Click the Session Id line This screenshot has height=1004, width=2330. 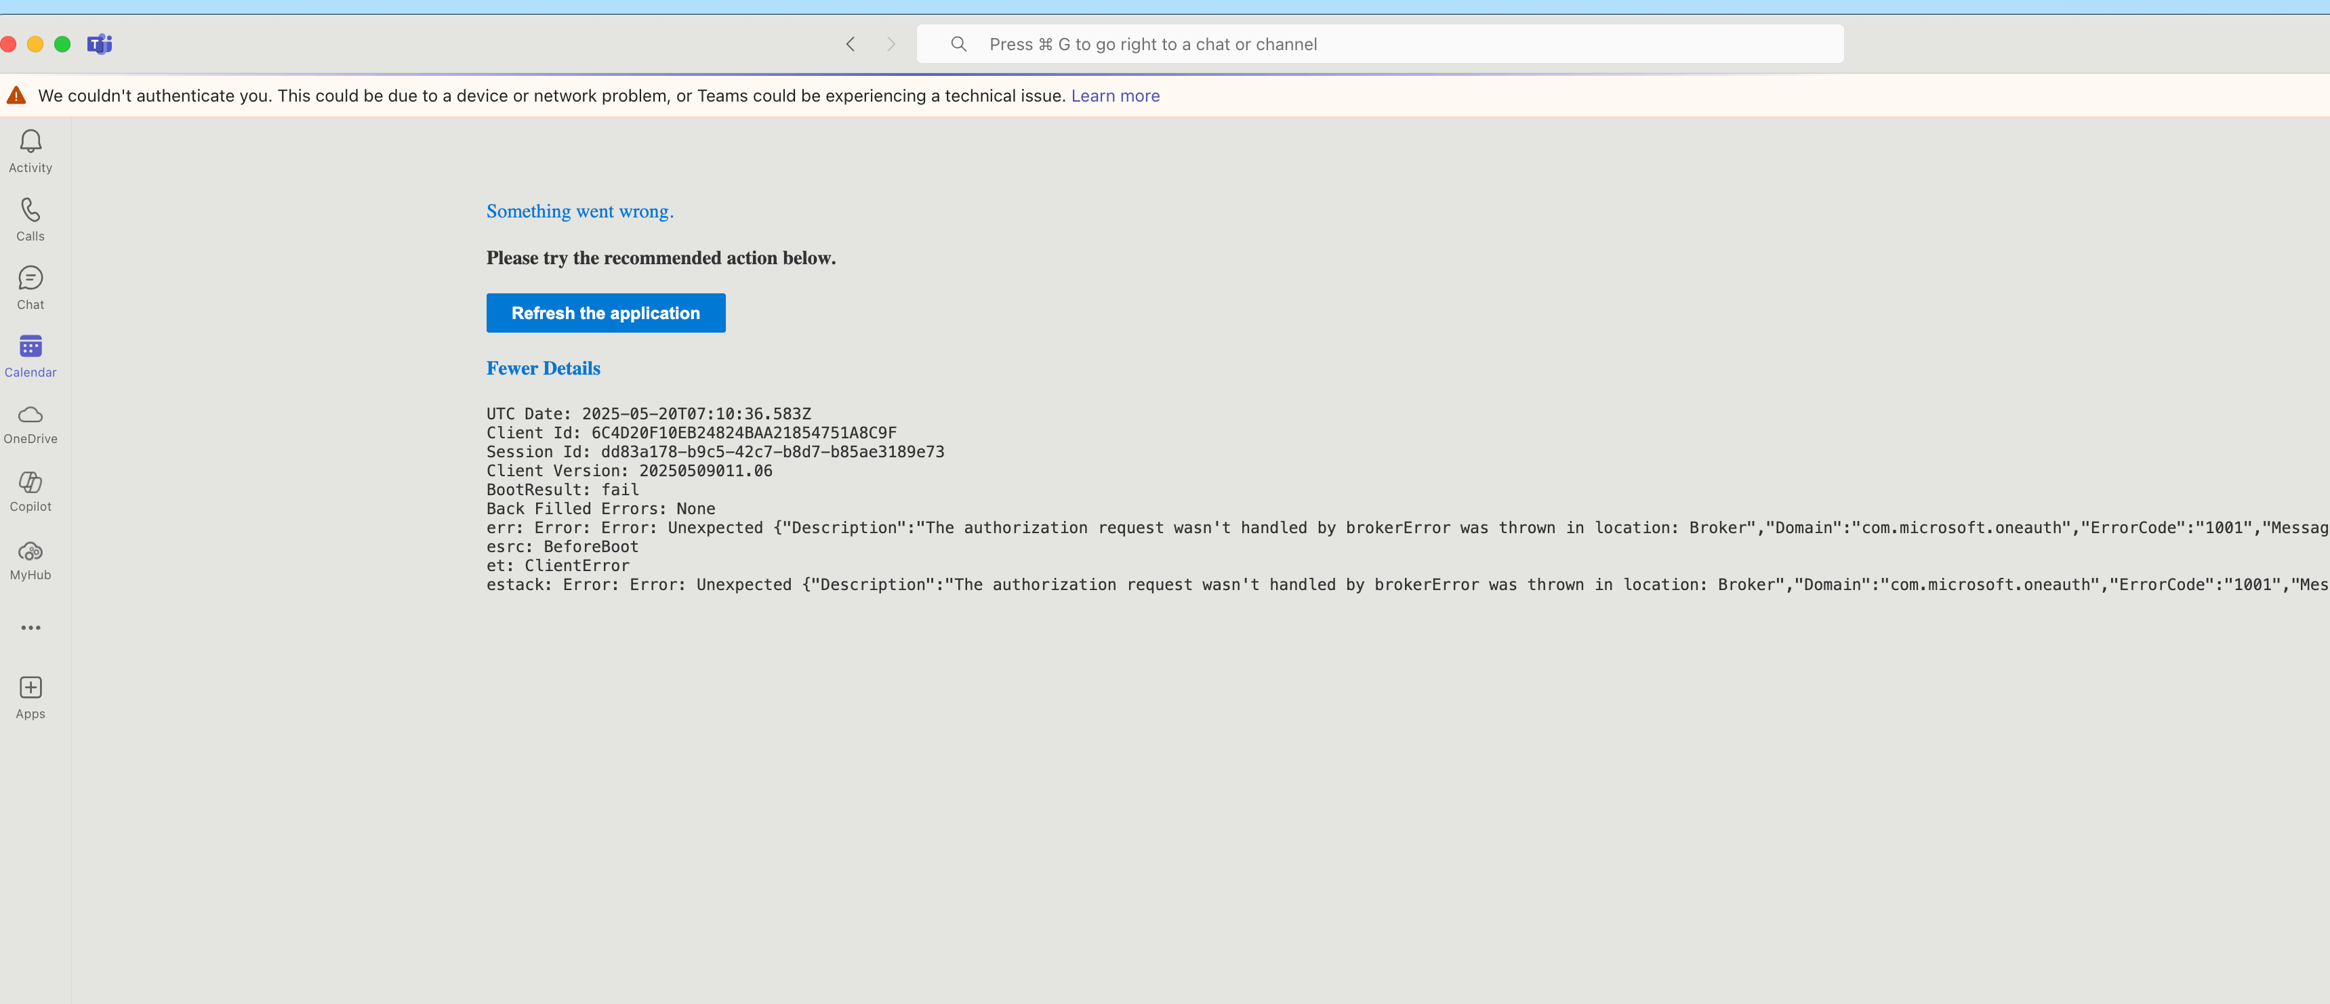click(x=716, y=453)
